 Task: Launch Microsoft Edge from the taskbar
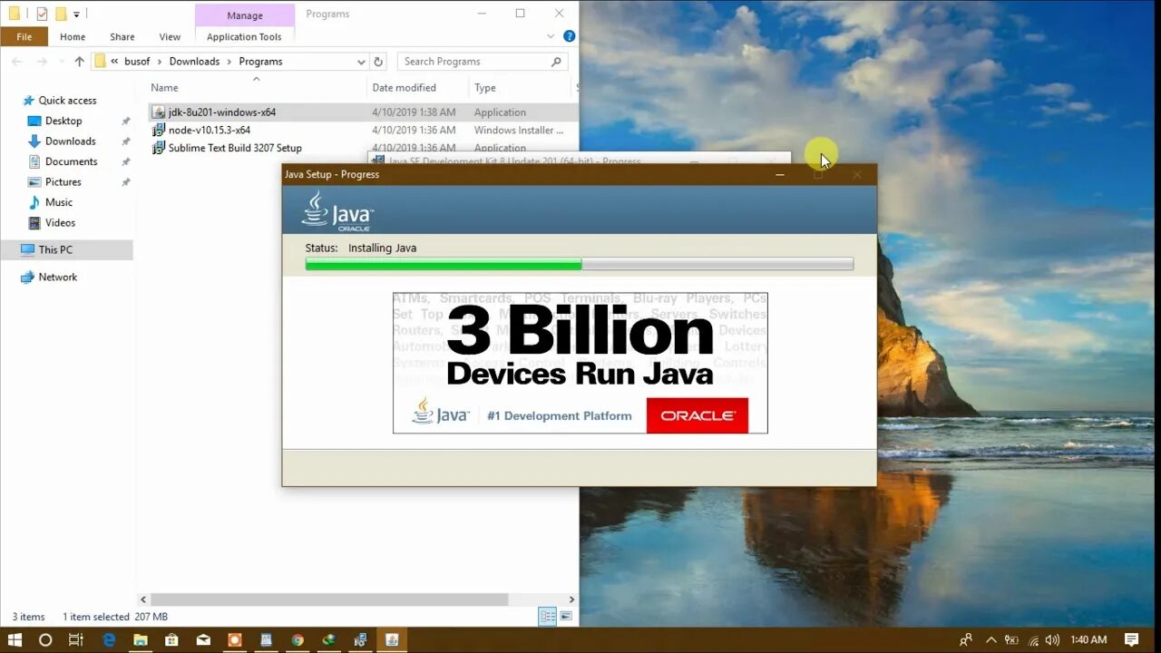(x=109, y=639)
